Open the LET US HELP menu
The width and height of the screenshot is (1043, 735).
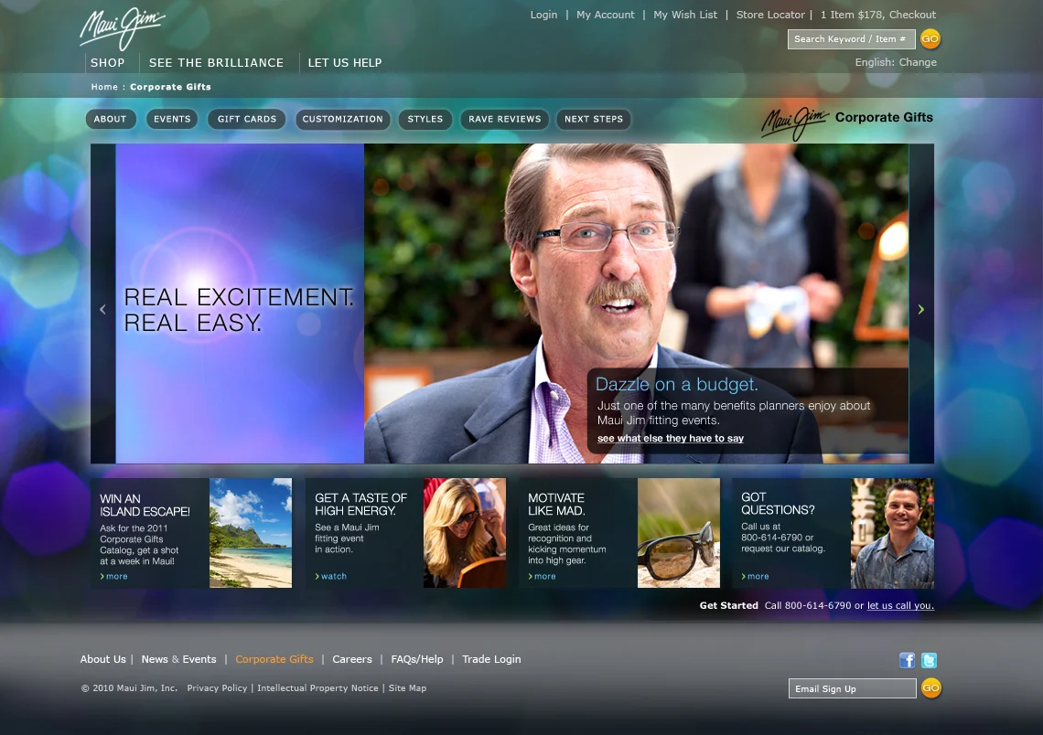[x=345, y=62]
